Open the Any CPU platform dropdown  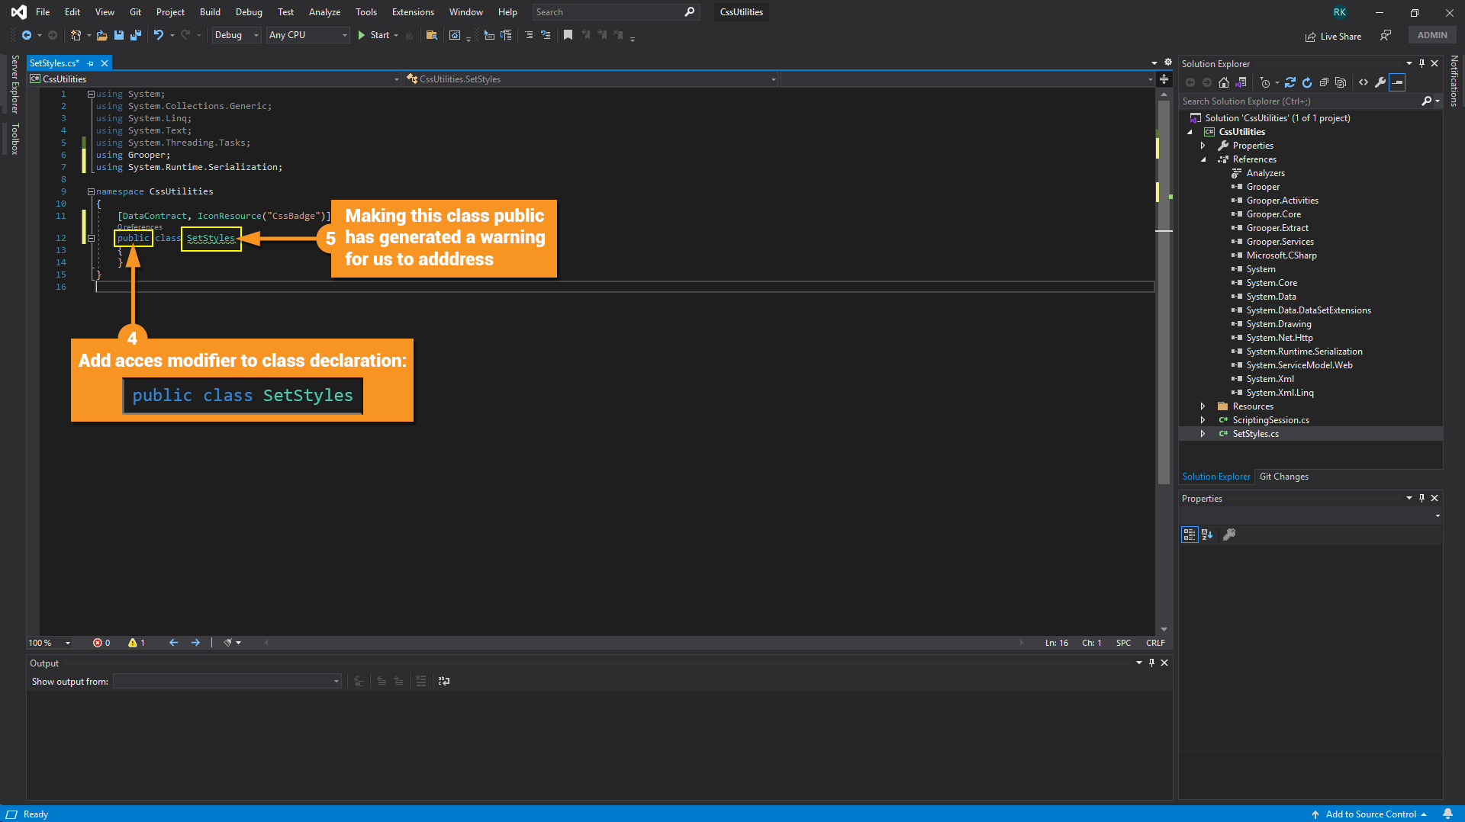[307, 35]
